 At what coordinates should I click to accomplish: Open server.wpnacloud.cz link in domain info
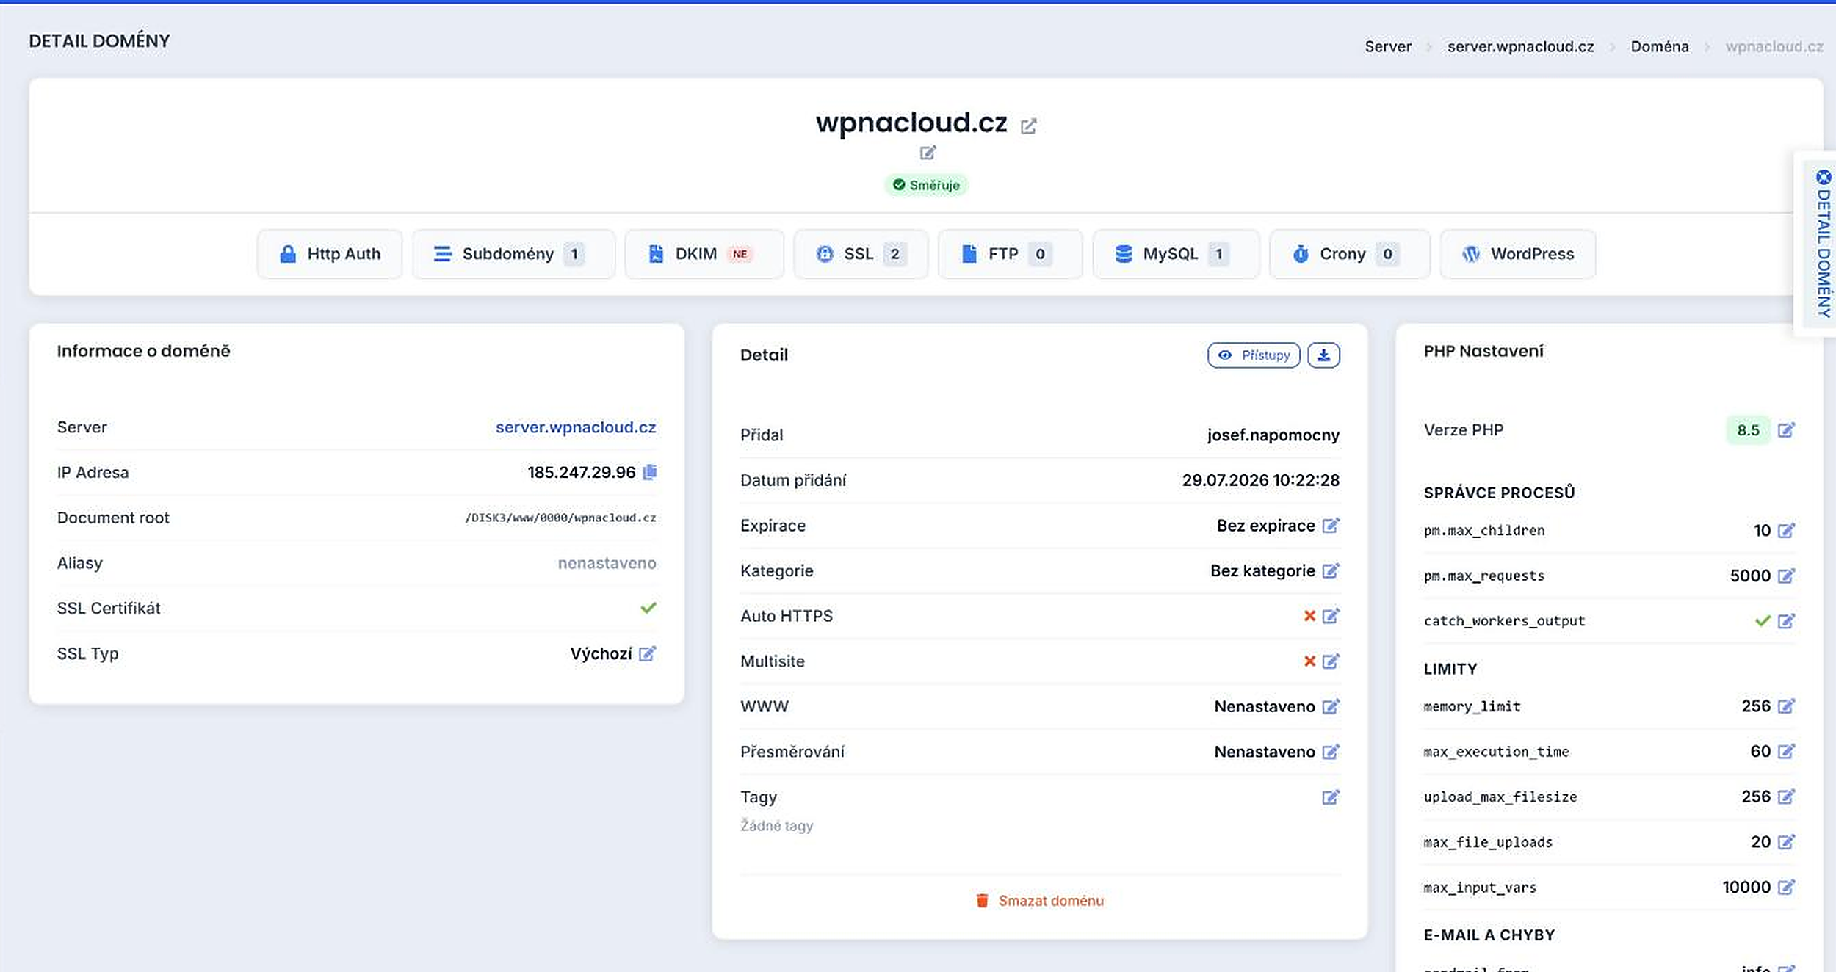(x=576, y=427)
